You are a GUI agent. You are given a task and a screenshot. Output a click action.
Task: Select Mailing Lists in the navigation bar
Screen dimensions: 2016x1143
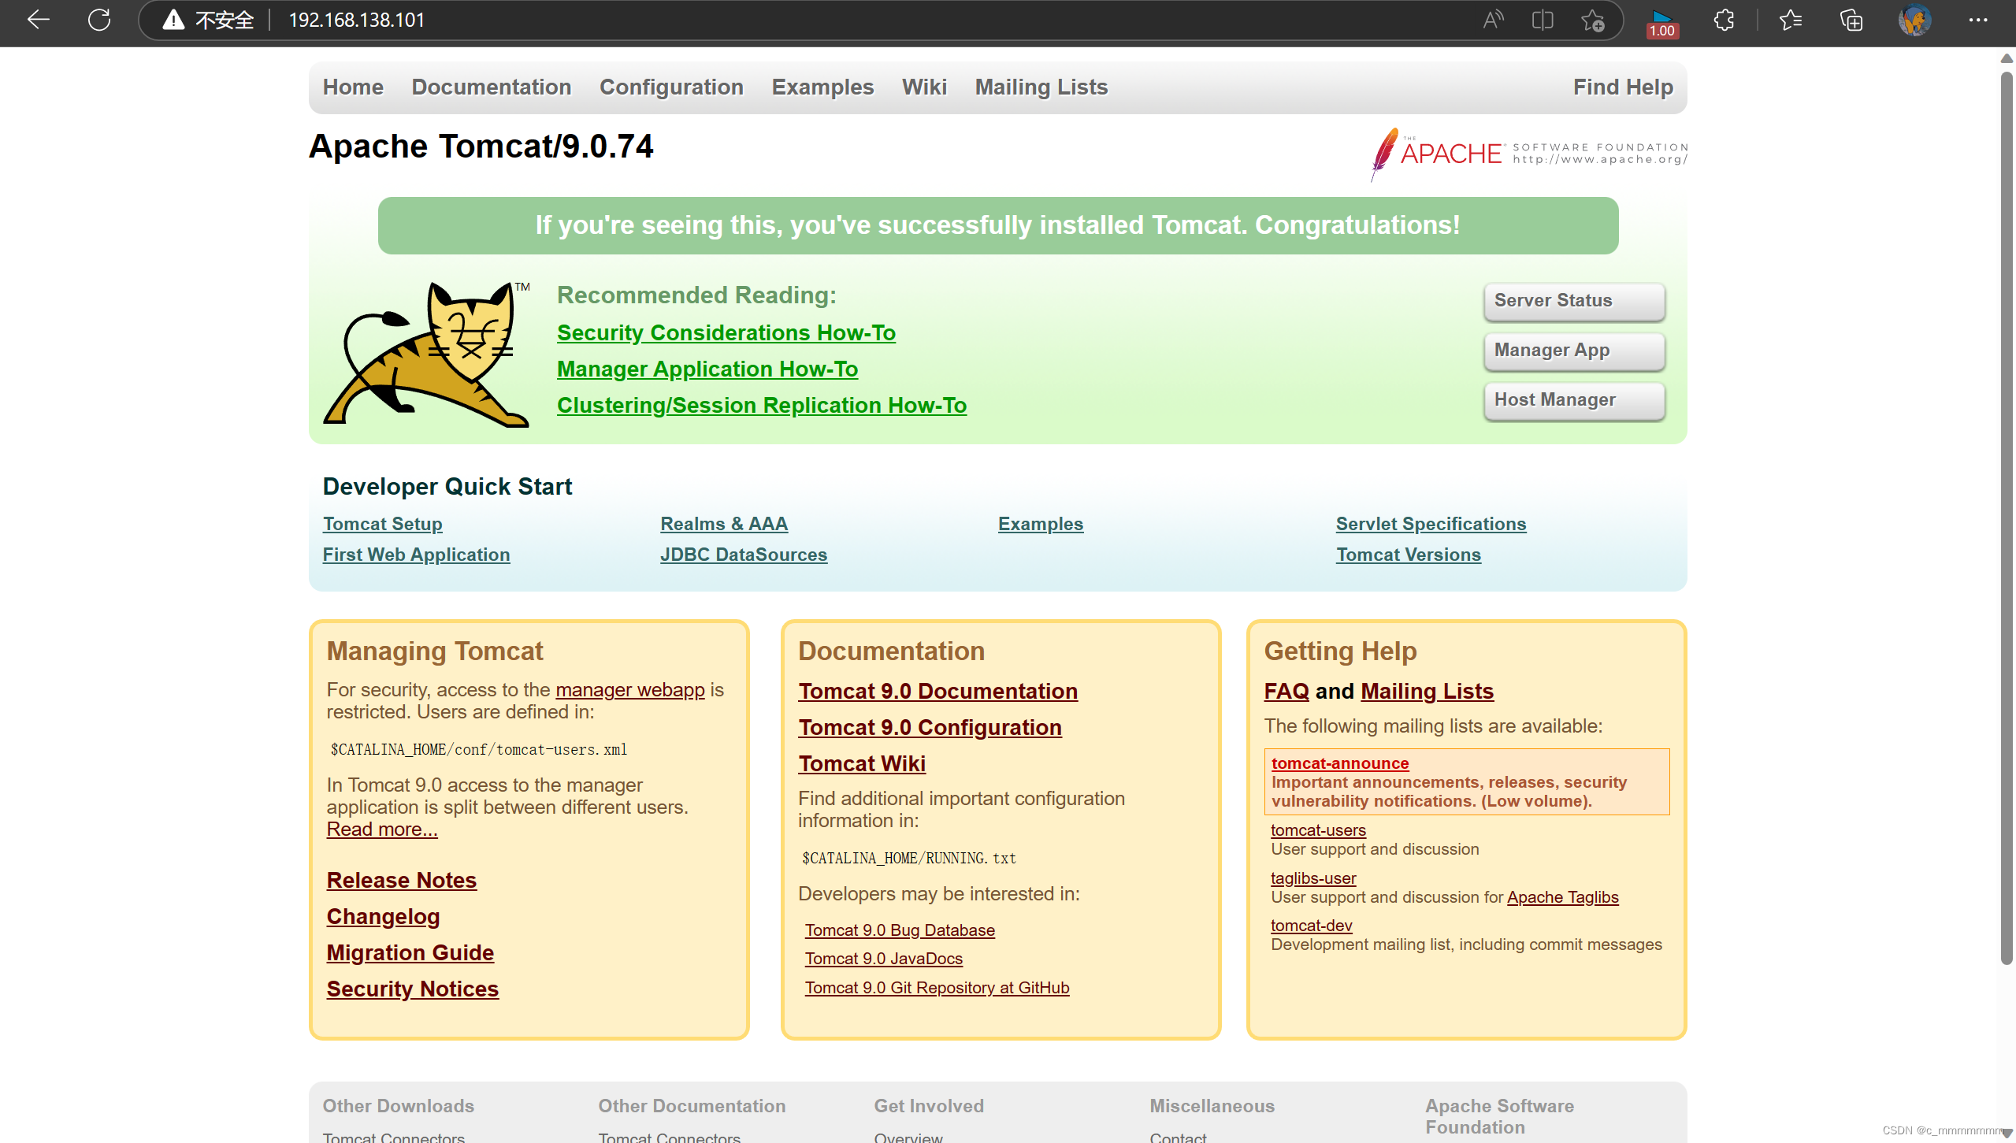[x=1041, y=87]
